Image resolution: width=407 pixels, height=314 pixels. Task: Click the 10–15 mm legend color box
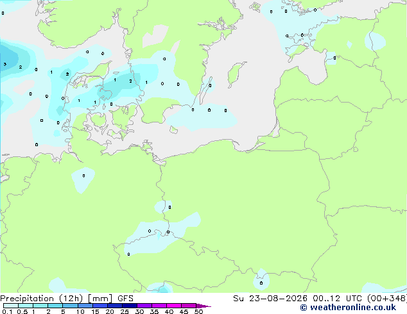point(85,306)
